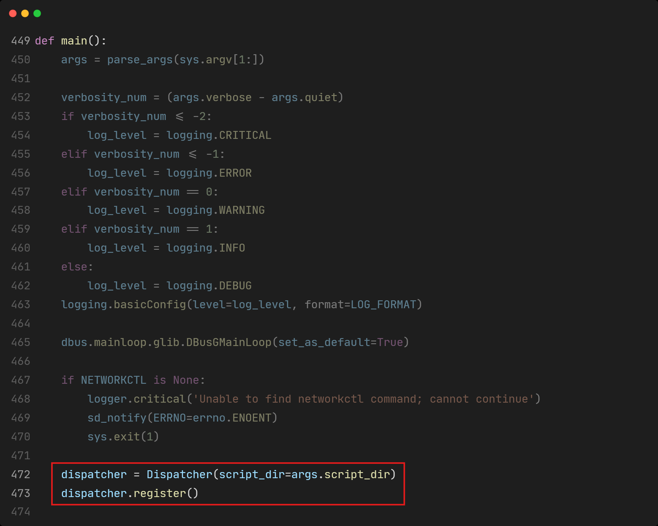Click parse_args call on line 450

tap(140, 60)
